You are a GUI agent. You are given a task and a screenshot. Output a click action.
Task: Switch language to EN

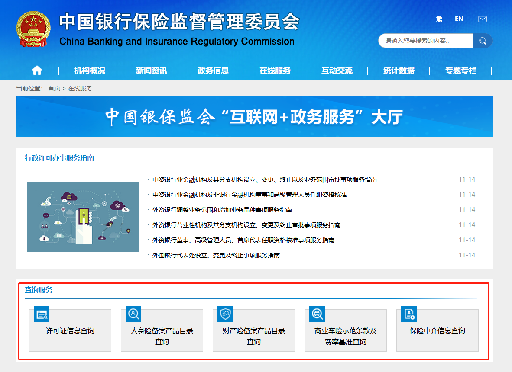[459, 19]
